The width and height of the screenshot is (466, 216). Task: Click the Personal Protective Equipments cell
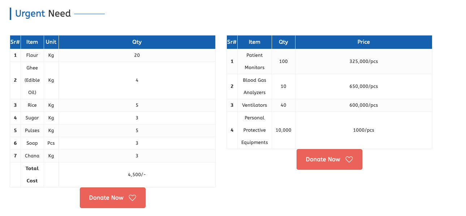click(254, 130)
